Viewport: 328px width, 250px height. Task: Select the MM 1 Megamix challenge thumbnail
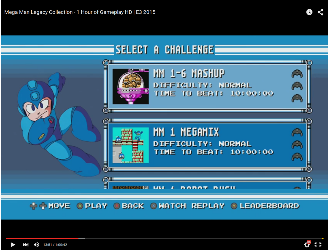click(131, 145)
